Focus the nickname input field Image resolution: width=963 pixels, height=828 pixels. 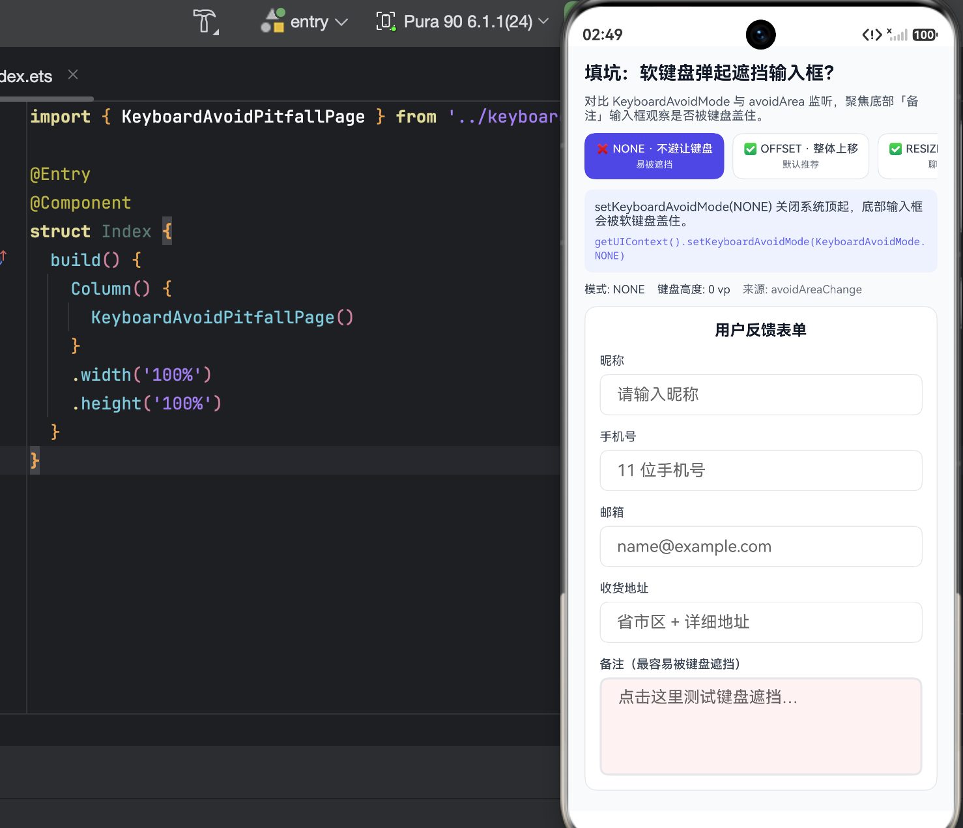(760, 394)
